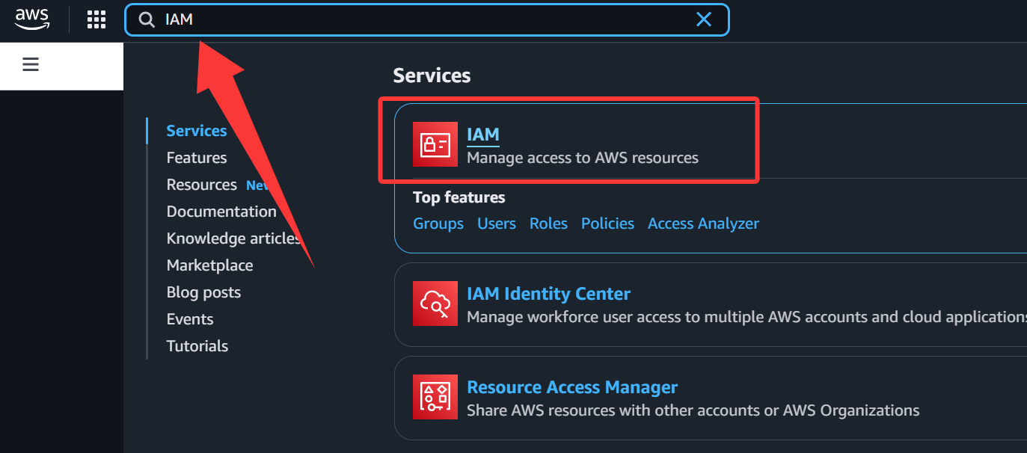1027x453 pixels.
Task: Click the IAM Identity Center icon
Action: pyautogui.click(x=435, y=303)
